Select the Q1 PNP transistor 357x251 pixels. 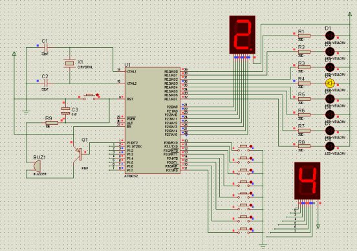(79, 154)
